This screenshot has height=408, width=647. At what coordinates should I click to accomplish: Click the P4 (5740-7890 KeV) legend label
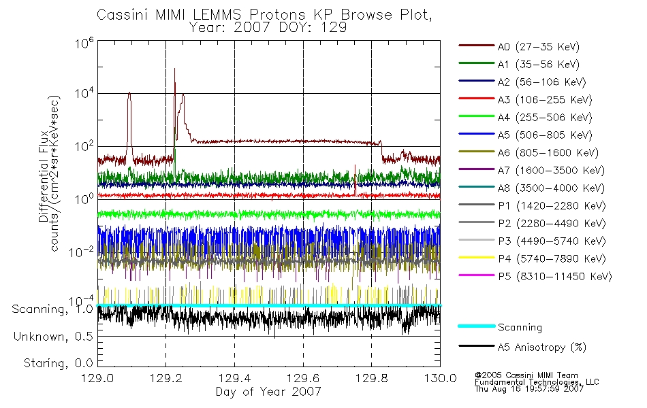point(552,259)
